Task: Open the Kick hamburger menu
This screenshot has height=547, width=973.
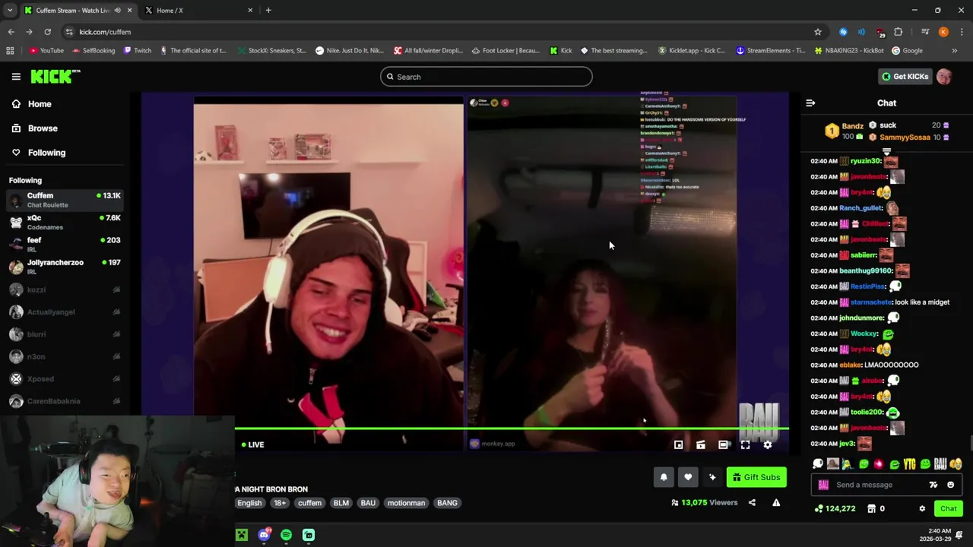Action: pyautogui.click(x=16, y=76)
